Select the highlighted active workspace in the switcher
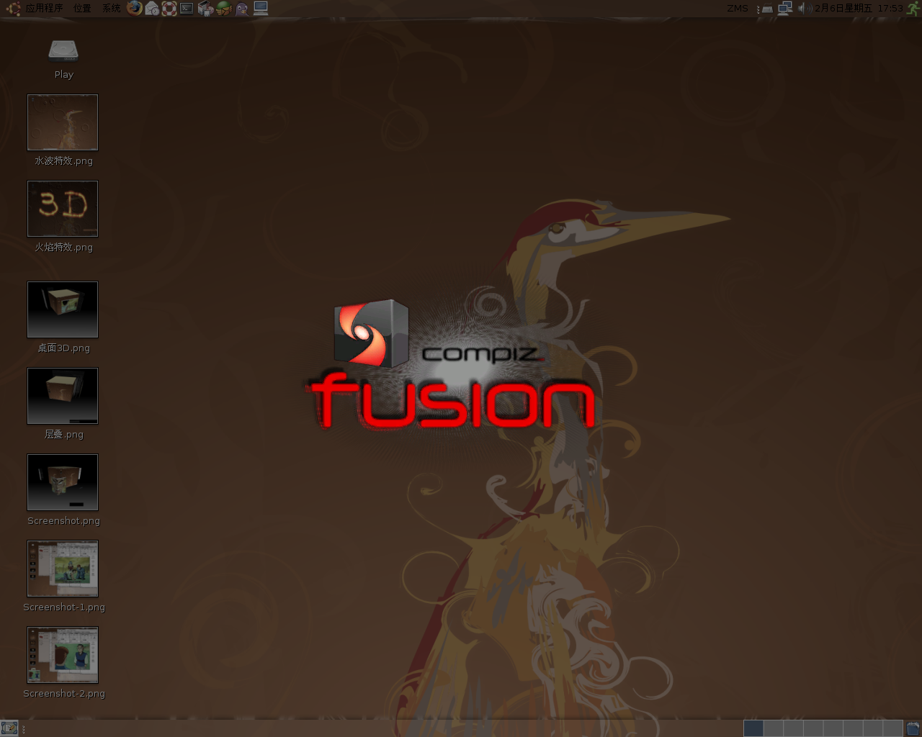 click(x=753, y=728)
